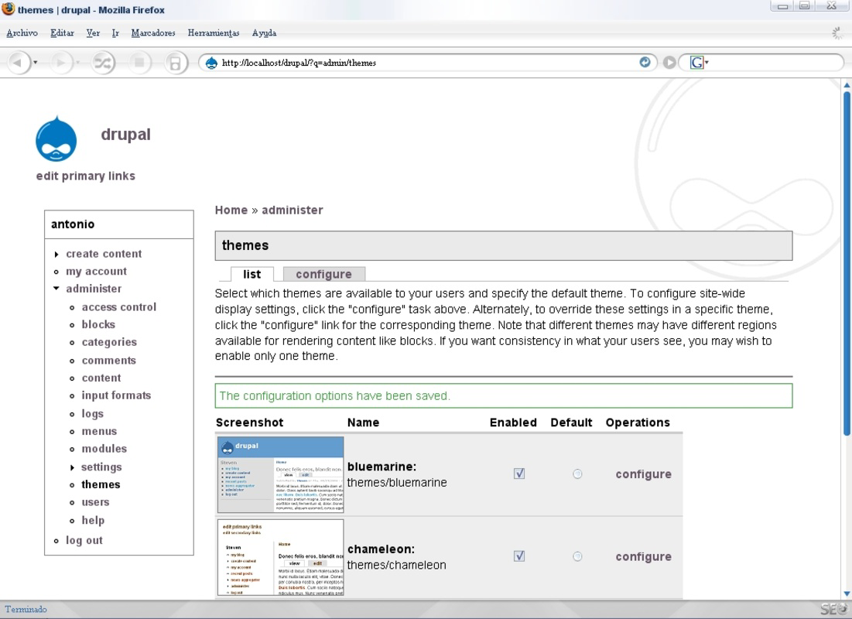Open the Herramientas menu
This screenshot has width=852, height=619.
214,33
